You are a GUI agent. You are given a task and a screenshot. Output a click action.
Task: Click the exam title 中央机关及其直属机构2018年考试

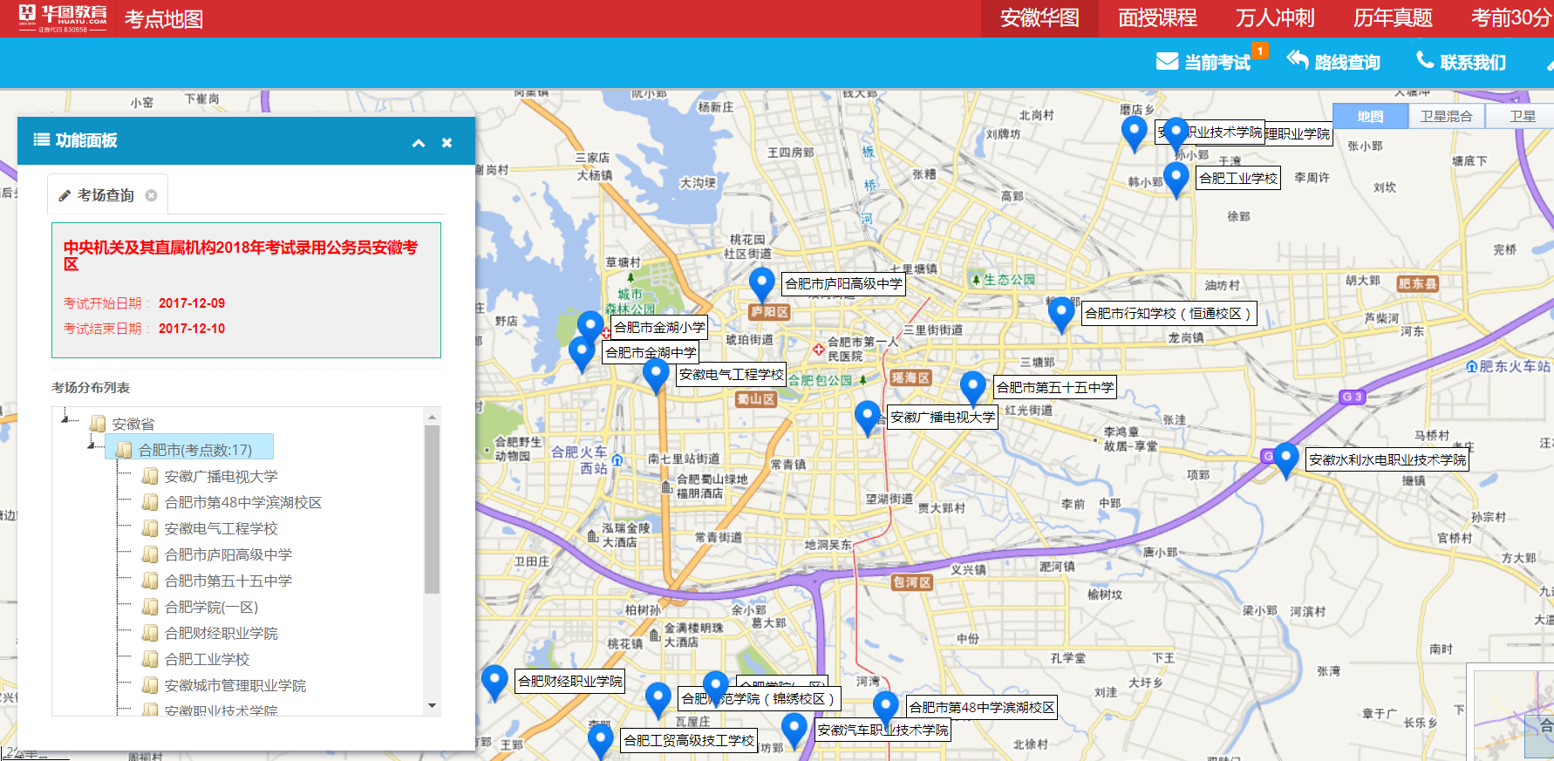pos(241,255)
